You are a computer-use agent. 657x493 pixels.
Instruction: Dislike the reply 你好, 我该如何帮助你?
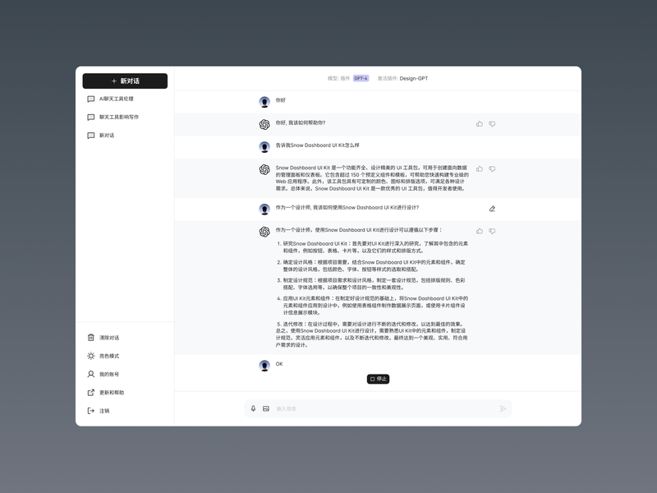pyautogui.click(x=492, y=124)
